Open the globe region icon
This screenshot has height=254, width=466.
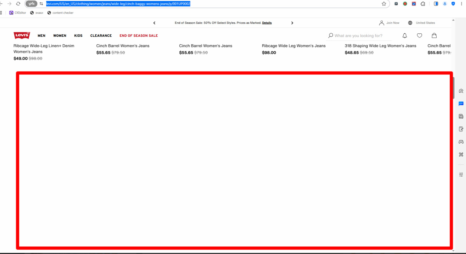click(410, 23)
